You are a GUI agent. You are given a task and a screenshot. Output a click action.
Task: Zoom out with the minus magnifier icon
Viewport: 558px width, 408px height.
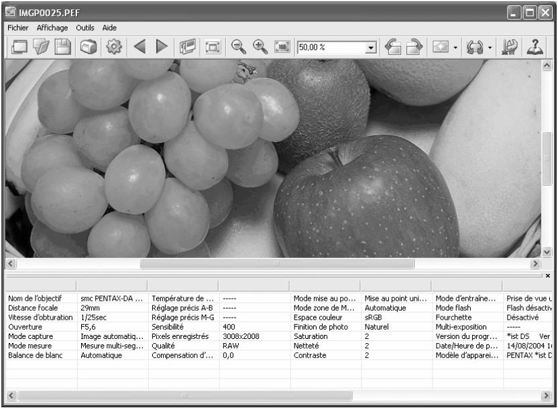click(239, 47)
